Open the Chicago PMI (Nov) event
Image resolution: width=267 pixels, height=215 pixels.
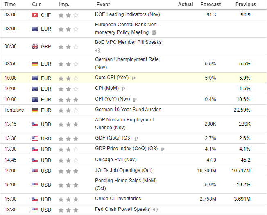115,160
